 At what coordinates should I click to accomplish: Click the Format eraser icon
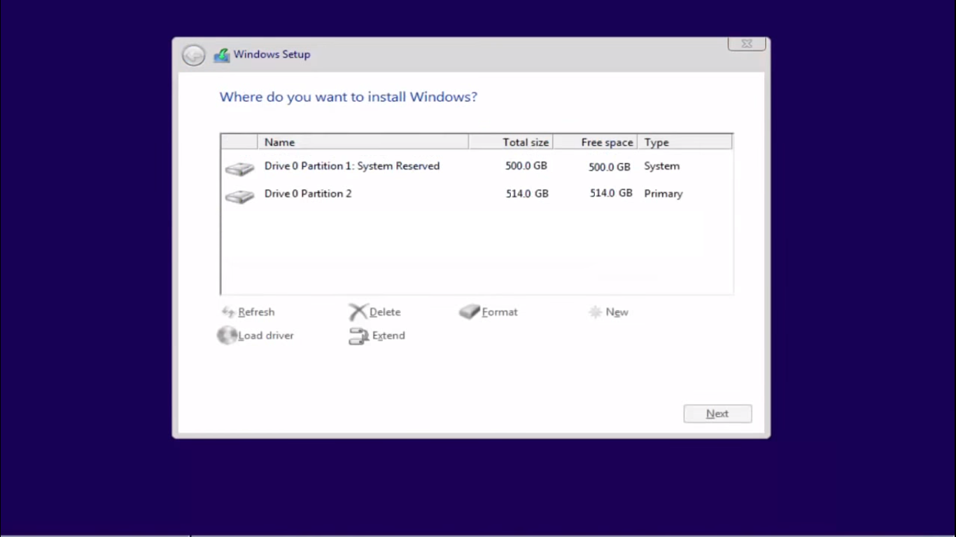point(469,312)
